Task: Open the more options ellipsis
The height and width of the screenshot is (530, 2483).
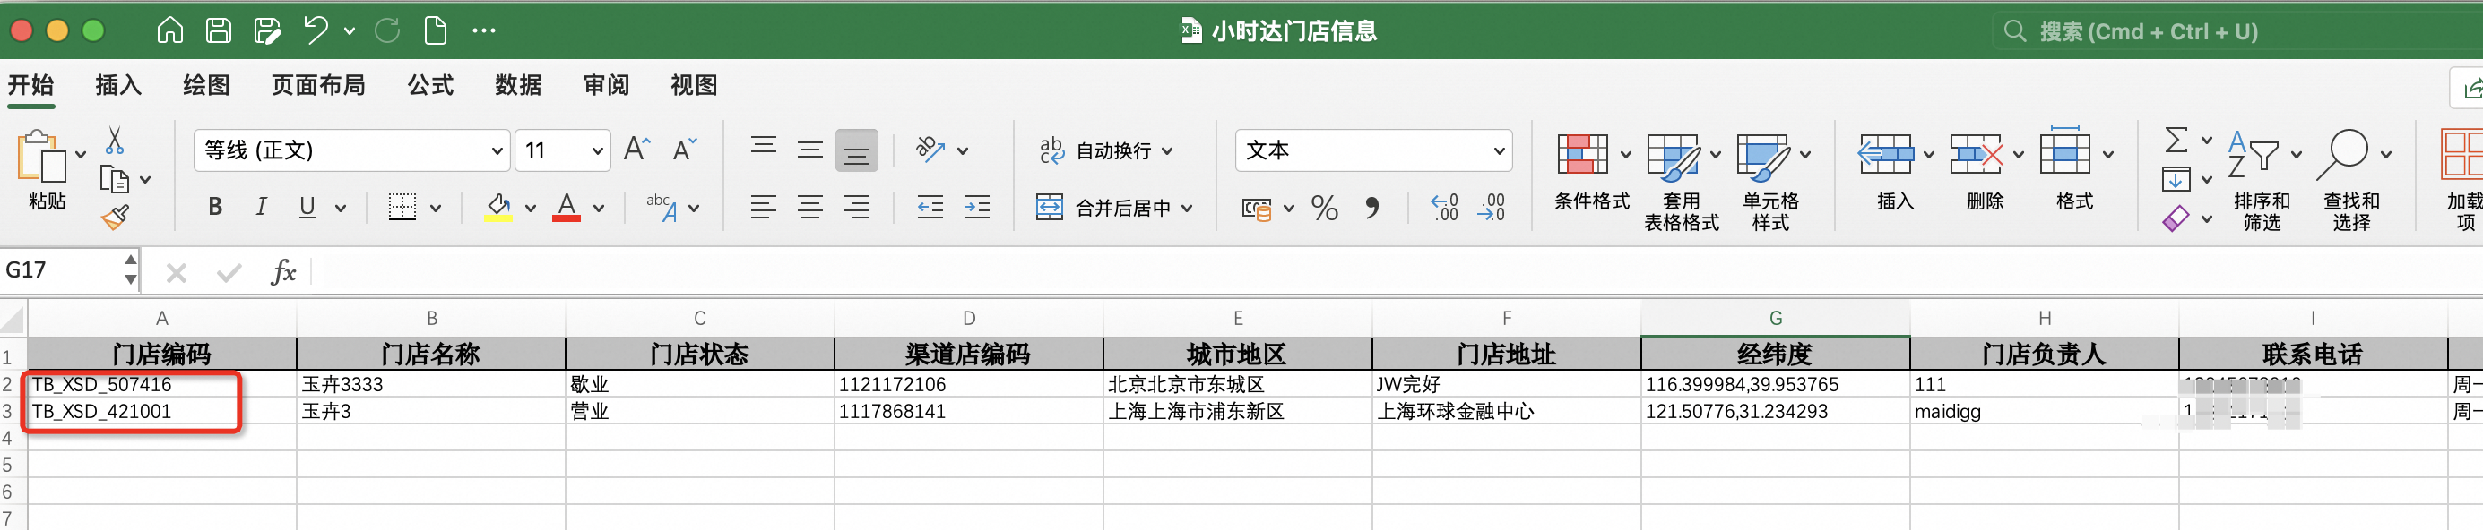Action: 484,30
